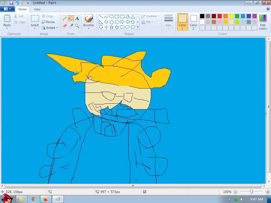Choose the Polygon shape
This screenshot has height=203, width=271.
pyautogui.click(x=128, y=17)
